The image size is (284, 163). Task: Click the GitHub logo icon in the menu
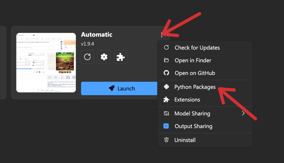pyautogui.click(x=166, y=73)
